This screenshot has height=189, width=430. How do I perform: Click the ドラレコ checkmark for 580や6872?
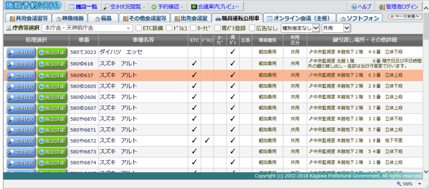pyautogui.click(x=207, y=140)
